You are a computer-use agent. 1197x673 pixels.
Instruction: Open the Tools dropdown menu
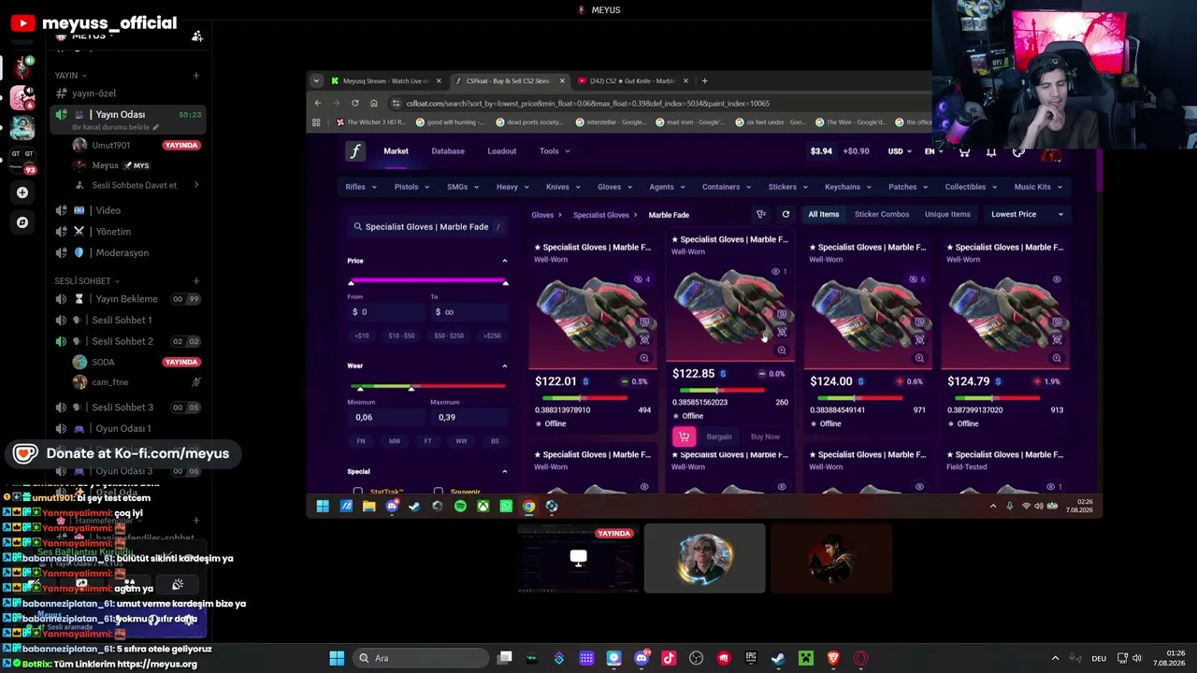click(555, 151)
